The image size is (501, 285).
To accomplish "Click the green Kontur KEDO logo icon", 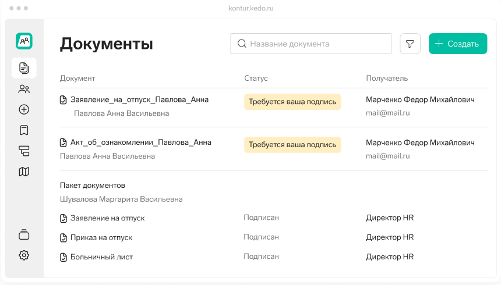I will point(24,41).
